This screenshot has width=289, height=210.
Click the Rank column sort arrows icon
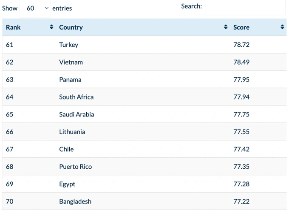tap(51, 27)
